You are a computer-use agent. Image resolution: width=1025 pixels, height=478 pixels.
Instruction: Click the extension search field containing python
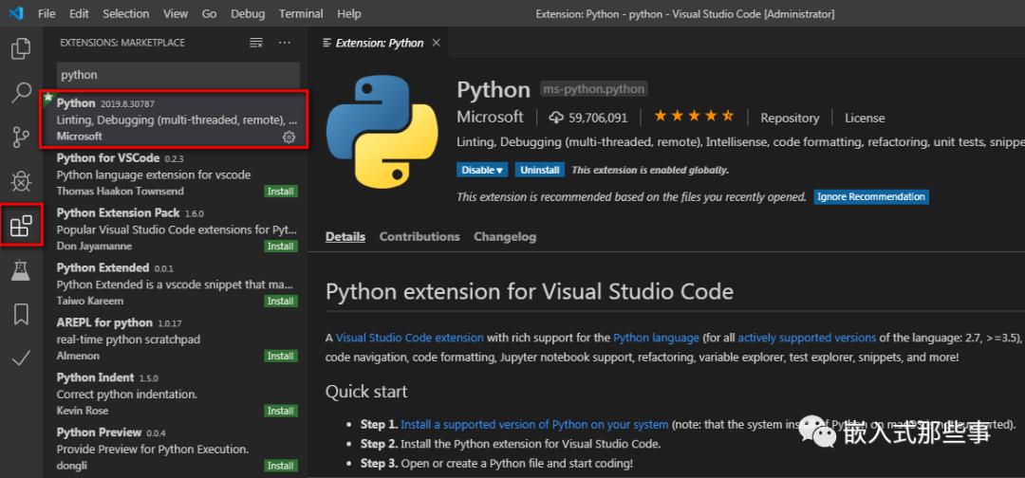(178, 75)
